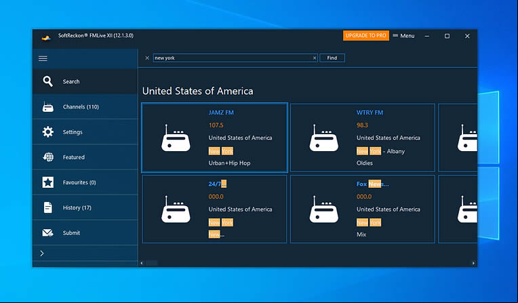Click JAMZ FM station title
518x303 pixels.
[221, 113]
